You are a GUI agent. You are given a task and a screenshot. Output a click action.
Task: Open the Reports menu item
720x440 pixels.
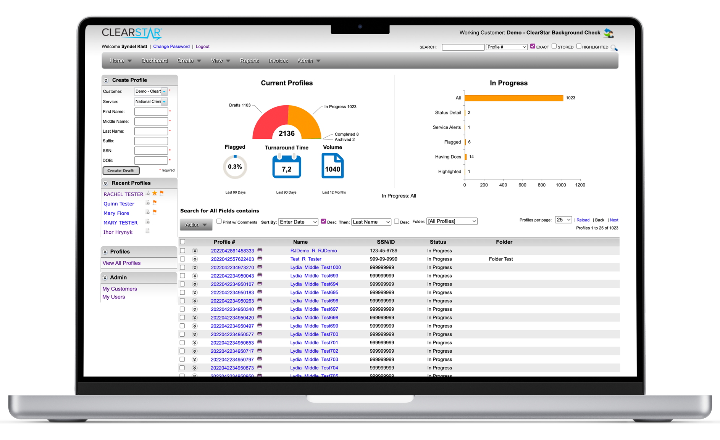(249, 61)
